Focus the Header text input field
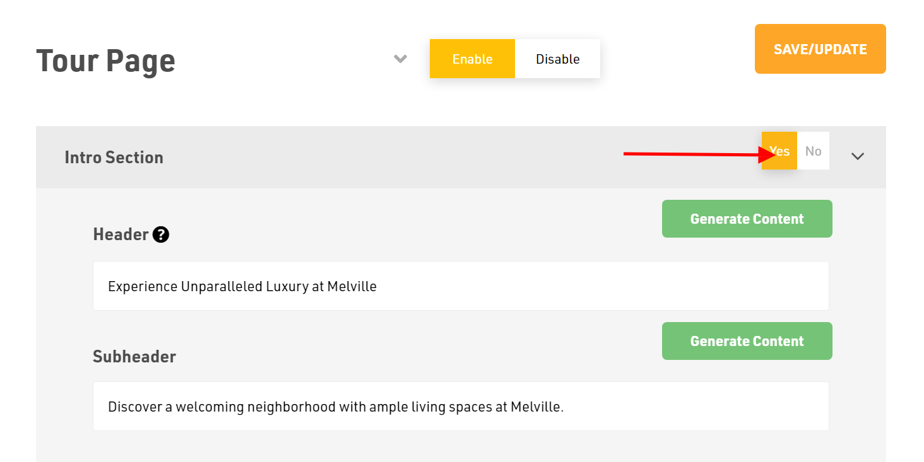 pyautogui.click(x=461, y=286)
